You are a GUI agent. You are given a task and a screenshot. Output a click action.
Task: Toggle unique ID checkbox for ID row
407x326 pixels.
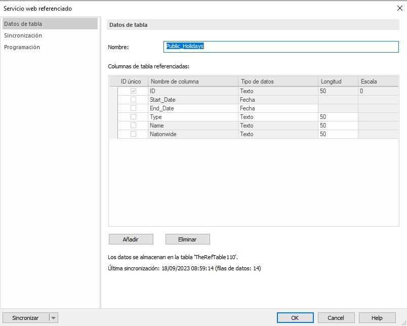pyautogui.click(x=133, y=91)
